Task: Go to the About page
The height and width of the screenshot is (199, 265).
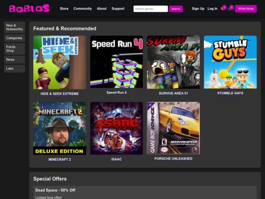Action: (x=102, y=9)
